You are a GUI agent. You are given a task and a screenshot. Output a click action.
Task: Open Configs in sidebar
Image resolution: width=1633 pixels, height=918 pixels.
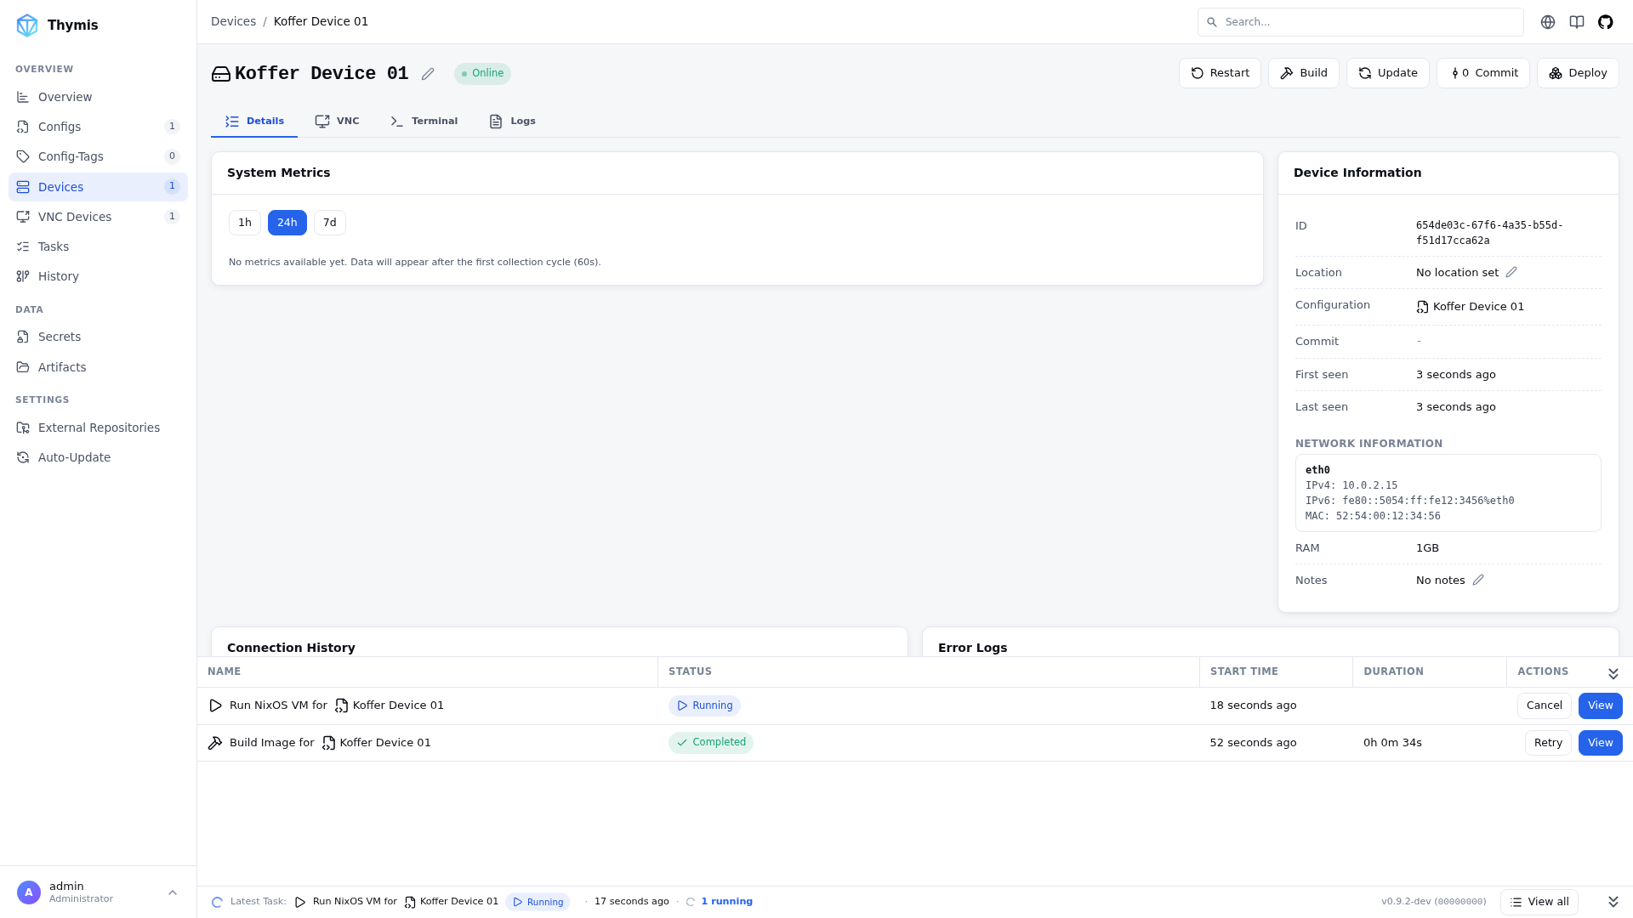[98, 127]
